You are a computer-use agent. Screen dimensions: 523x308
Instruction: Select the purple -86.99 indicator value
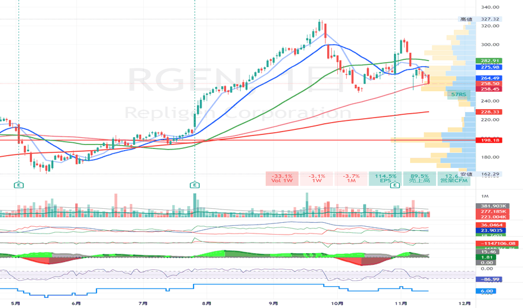tap(489, 279)
